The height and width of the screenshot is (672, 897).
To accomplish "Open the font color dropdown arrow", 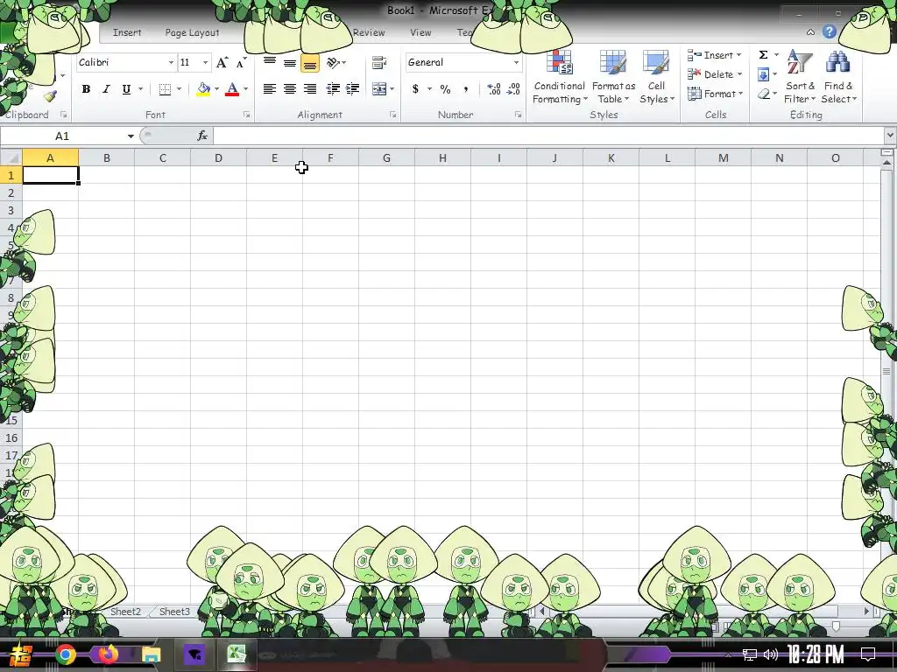I will click(246, 89).
